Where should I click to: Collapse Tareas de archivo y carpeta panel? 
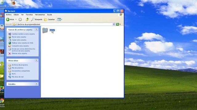tap(36, 30)
